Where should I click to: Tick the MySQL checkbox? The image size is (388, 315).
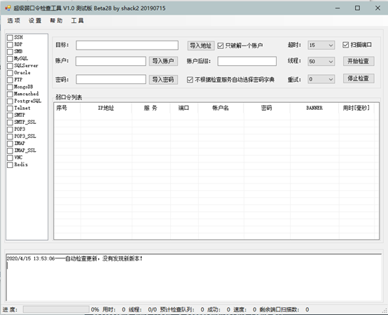click(10, 59)
